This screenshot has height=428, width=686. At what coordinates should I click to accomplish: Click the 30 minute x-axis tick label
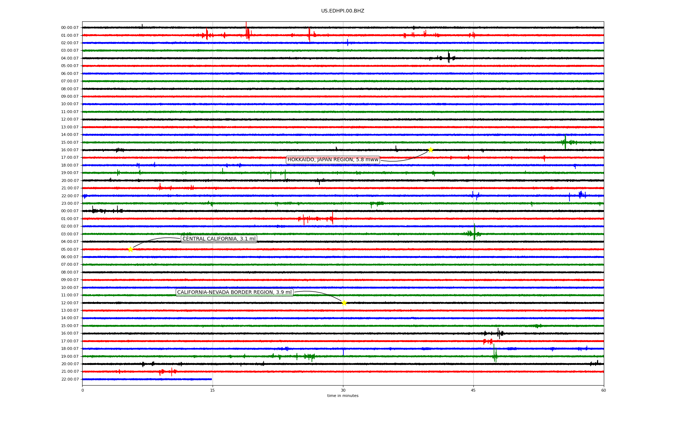coord(343,390)
